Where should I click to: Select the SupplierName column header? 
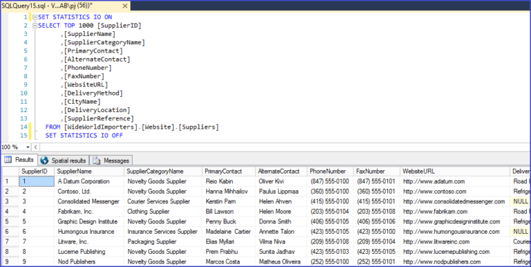coord(89,172)
